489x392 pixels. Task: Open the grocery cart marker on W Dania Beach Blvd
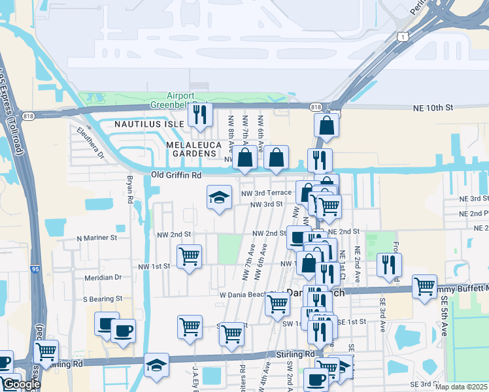[x=277, y=305]
